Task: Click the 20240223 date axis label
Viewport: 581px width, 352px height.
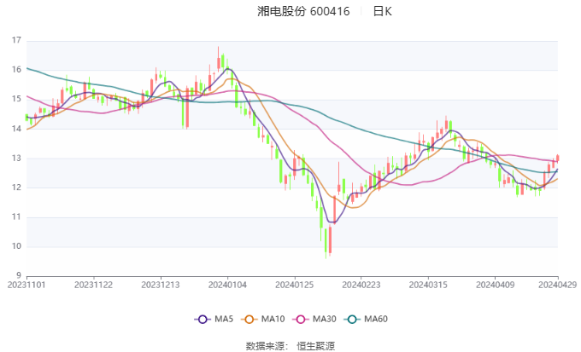Action: (361, 285)
